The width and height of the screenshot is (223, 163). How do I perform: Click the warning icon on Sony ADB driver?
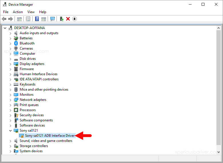[x=21, y=136]
